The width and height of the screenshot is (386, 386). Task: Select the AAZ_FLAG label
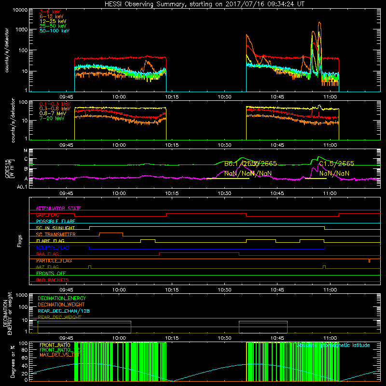[47, 267]
